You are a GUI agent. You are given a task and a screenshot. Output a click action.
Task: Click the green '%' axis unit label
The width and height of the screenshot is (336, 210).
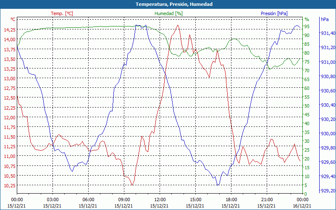pyautogui.click(x=307, y=19)
